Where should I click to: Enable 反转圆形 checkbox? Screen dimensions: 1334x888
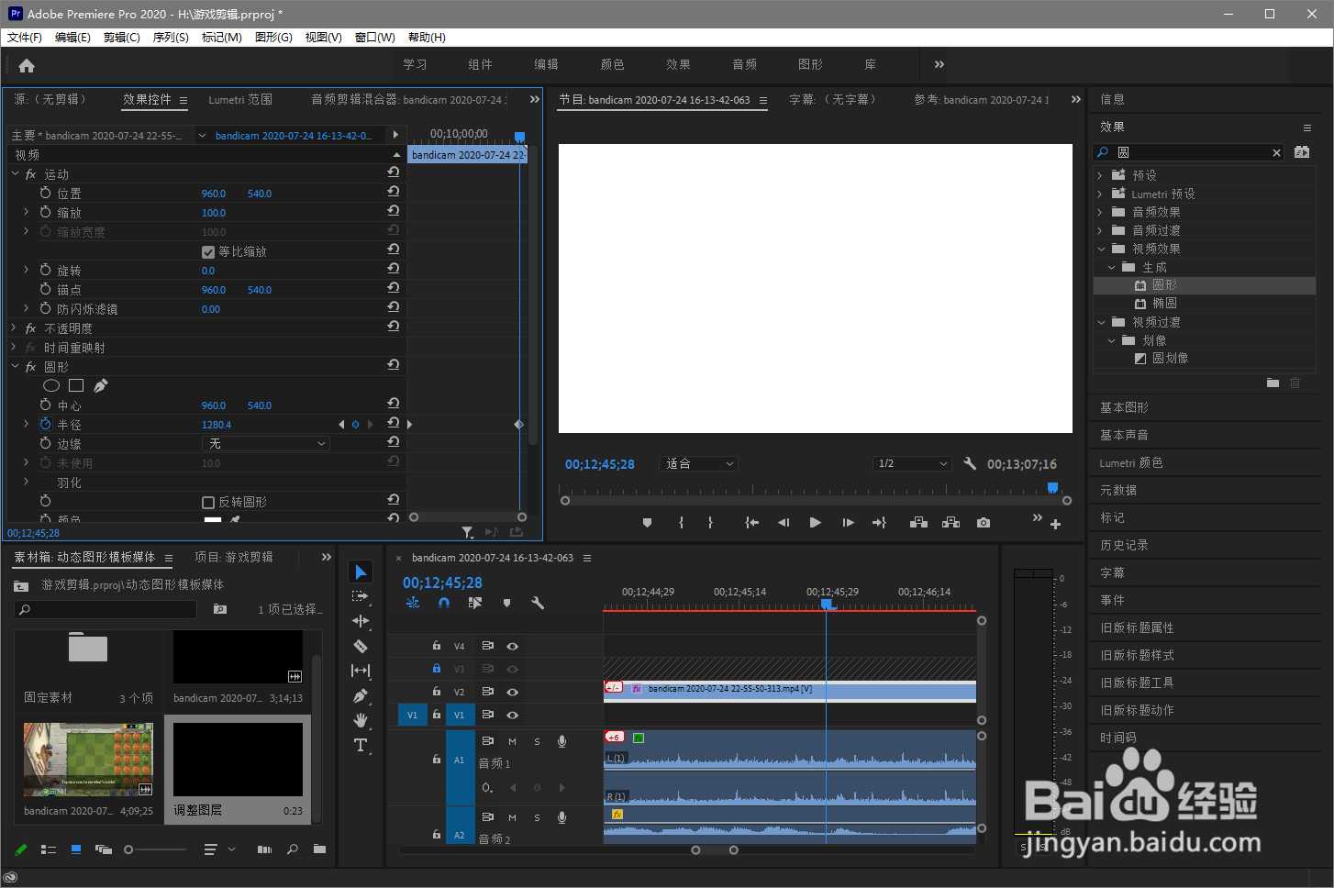coord(208,502)
